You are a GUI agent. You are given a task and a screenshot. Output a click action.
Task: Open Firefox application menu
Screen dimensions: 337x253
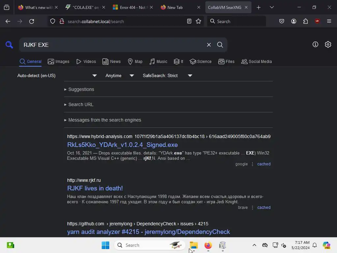click(329, 21)
